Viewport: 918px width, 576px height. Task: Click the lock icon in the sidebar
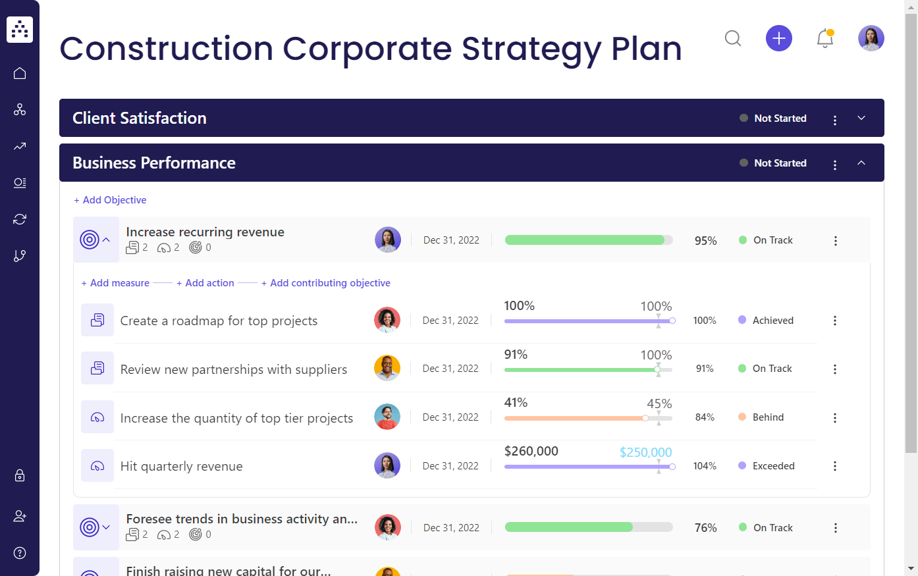pyautogui.click(x=20, y=475)
